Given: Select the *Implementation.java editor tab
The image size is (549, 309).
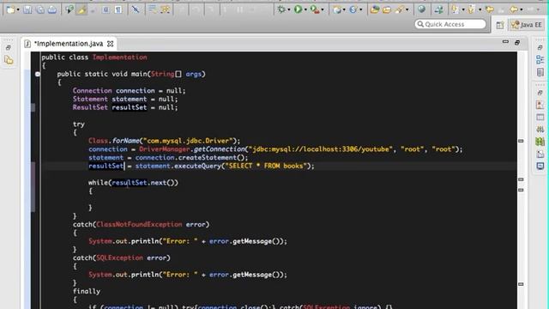Looking at the screenshot, I should 69,44.
